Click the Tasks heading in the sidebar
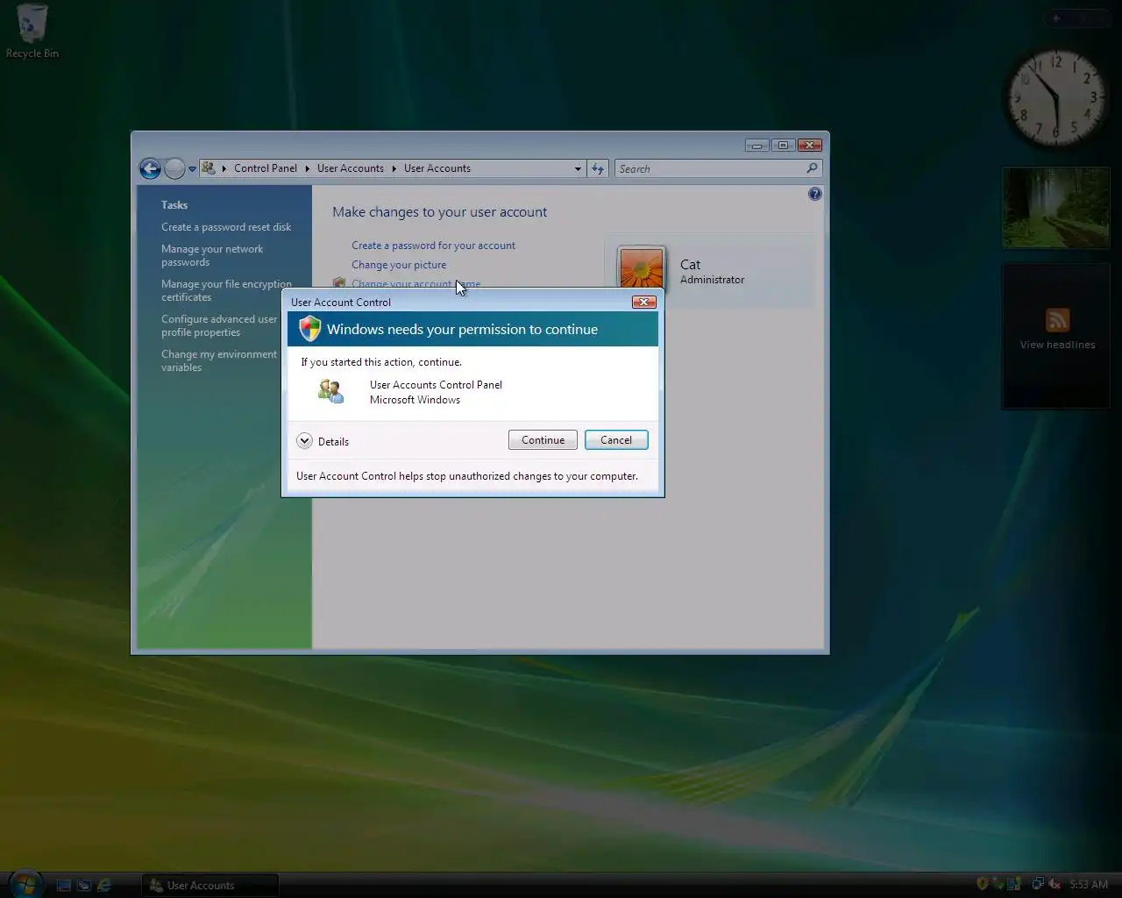 pyautogui.click(x=174, y=205)
